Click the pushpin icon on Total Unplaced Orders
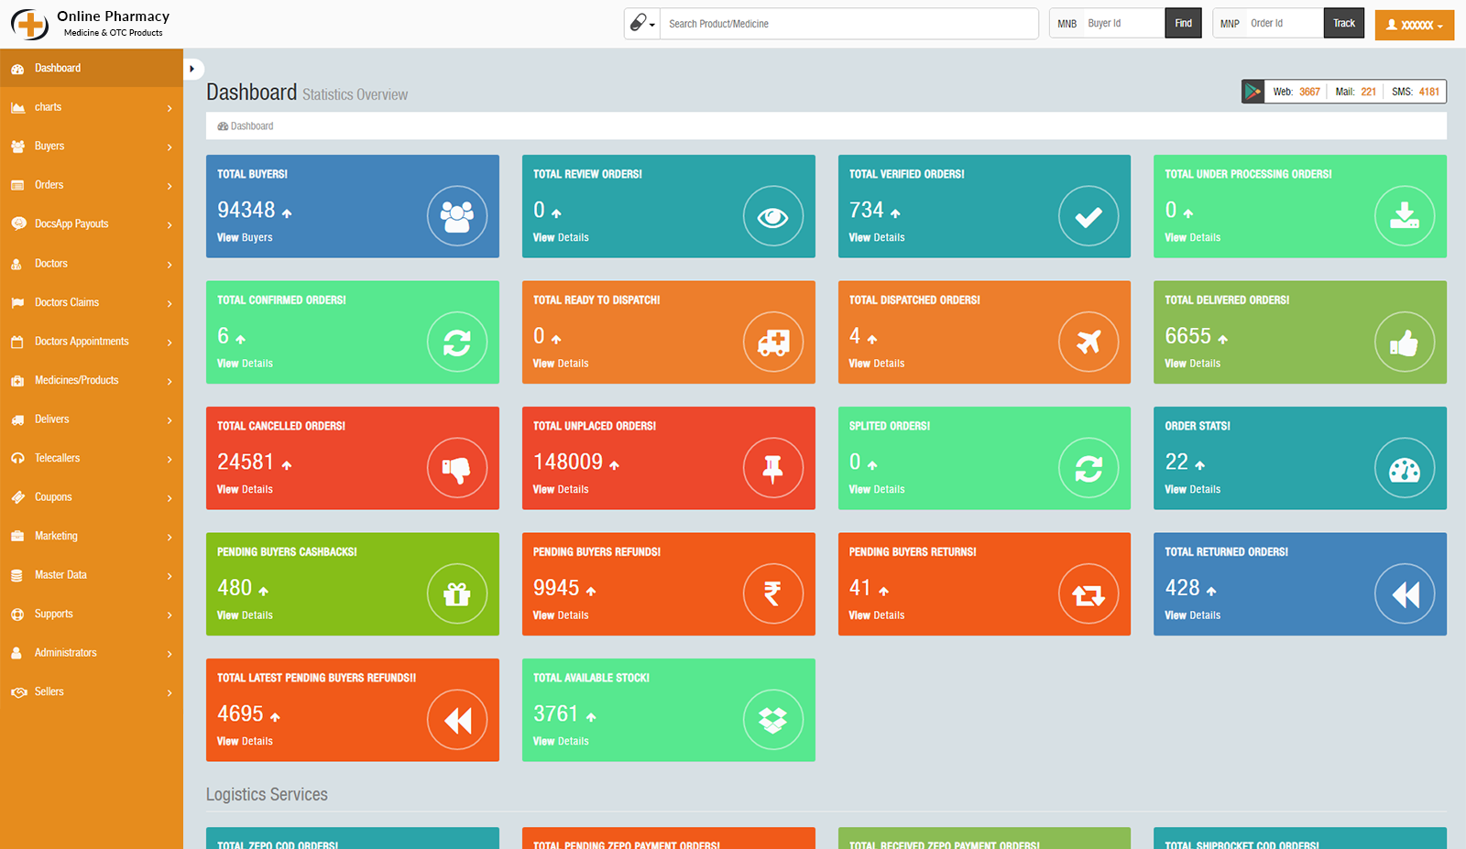The height and width of the screenshot is (849, 1466). tap(773, 468)
